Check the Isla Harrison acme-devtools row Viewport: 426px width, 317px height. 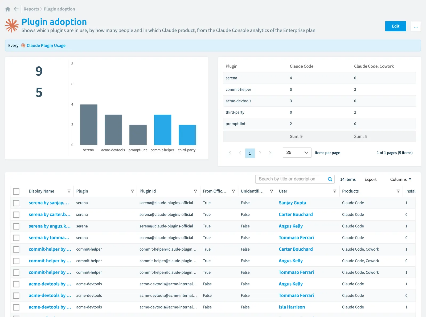pyautogui.click(x=16, y=307)
